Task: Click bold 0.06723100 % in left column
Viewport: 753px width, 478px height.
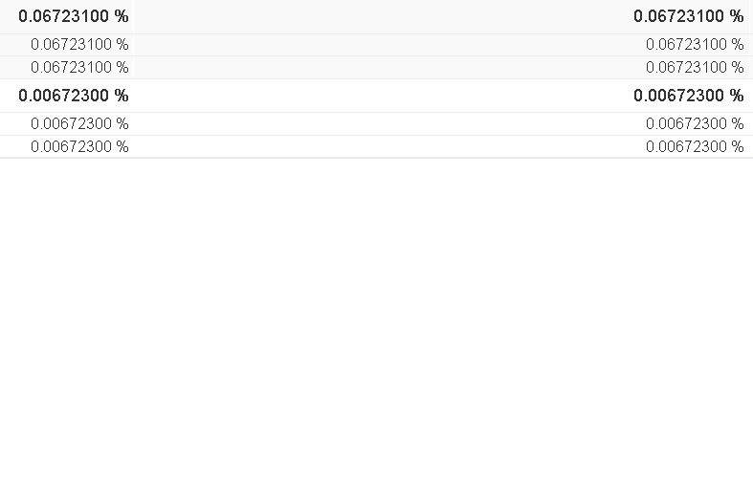Action: tap(74, 16)
